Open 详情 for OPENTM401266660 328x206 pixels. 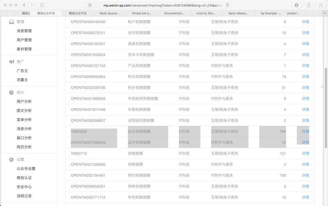coord(305,164)
